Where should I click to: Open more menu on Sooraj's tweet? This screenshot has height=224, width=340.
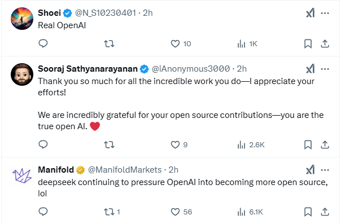pos(325,69)
